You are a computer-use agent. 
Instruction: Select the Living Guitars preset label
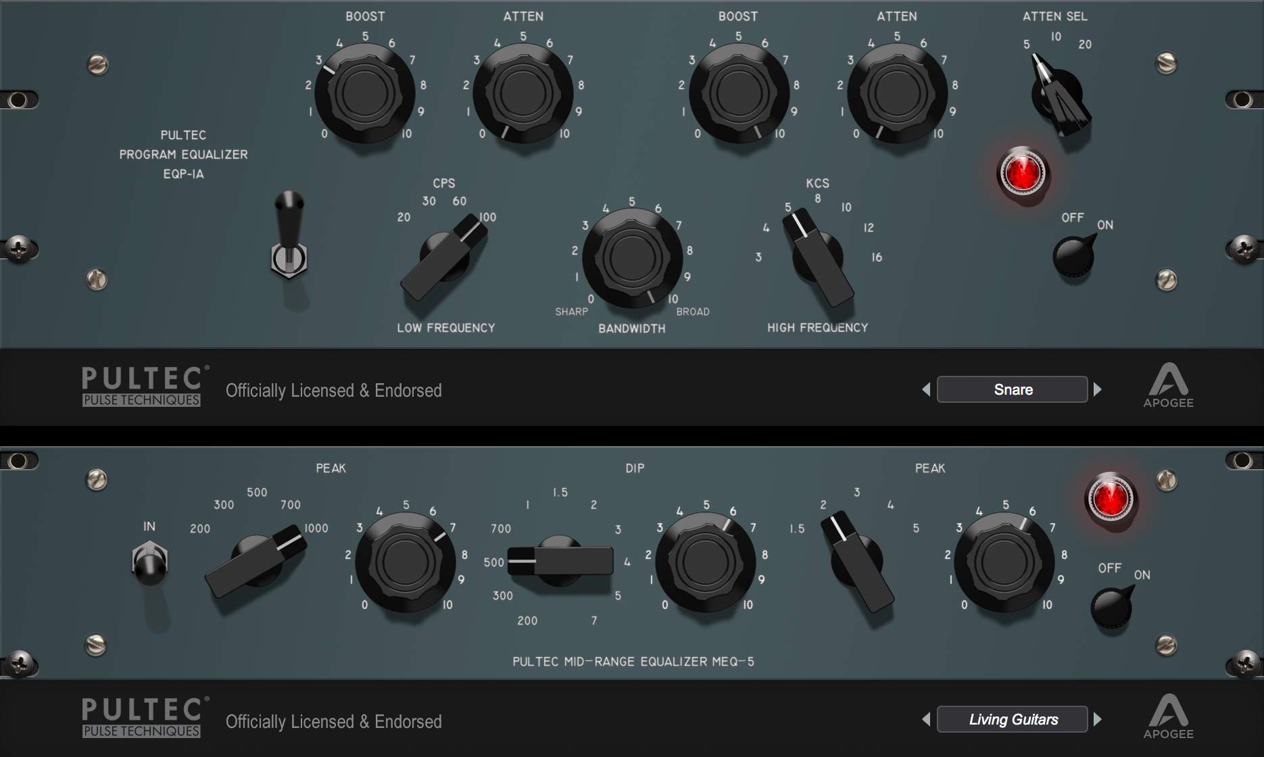click(x=1012, y=719)
